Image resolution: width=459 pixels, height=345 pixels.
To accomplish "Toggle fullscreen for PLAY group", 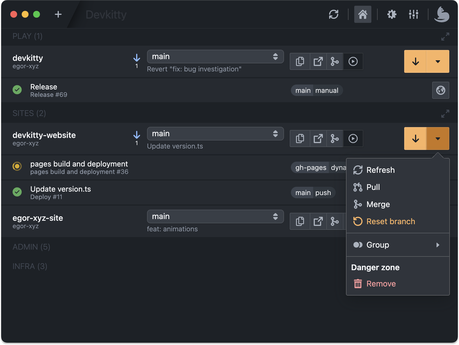I will (445, 37).
